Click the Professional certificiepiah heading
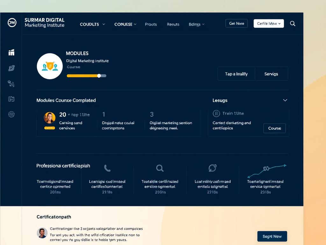Screen dimensions: 326x245 (x=63, y=166)
